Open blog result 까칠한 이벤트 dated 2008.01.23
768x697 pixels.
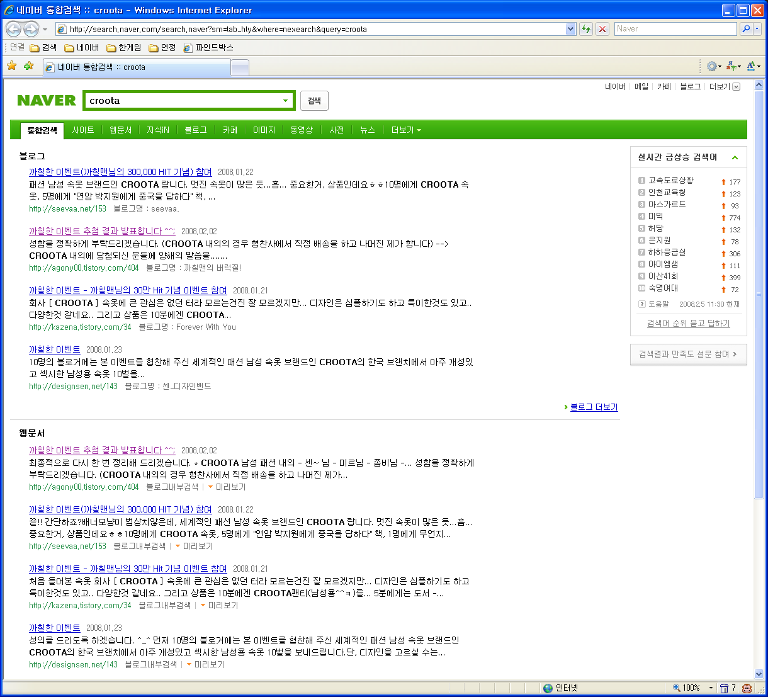tap(55, 349)
